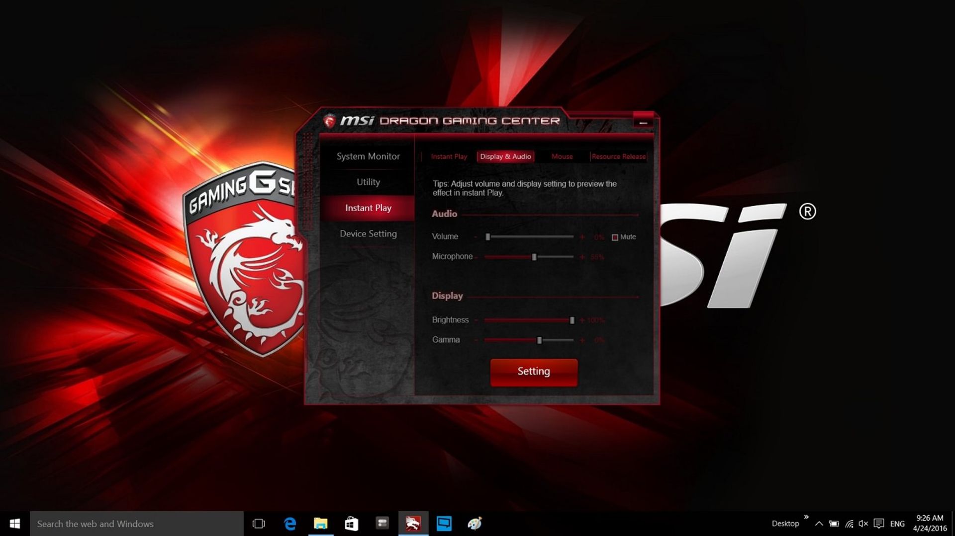Click the Volume 0% value text
Screen dimensions: 955x536
599,237
